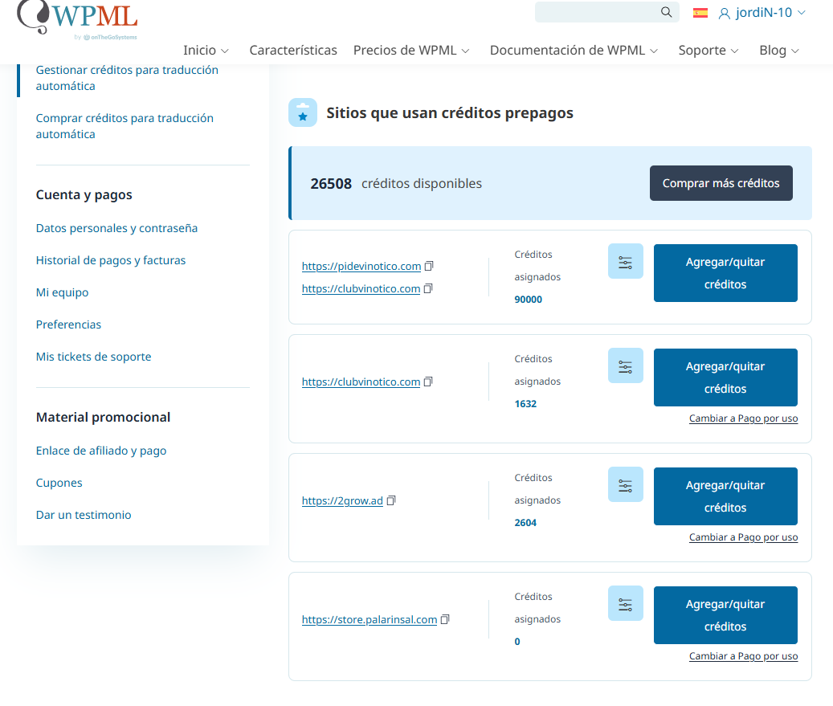Copy the pidevinotico.com URL

(x=429, y=266)
